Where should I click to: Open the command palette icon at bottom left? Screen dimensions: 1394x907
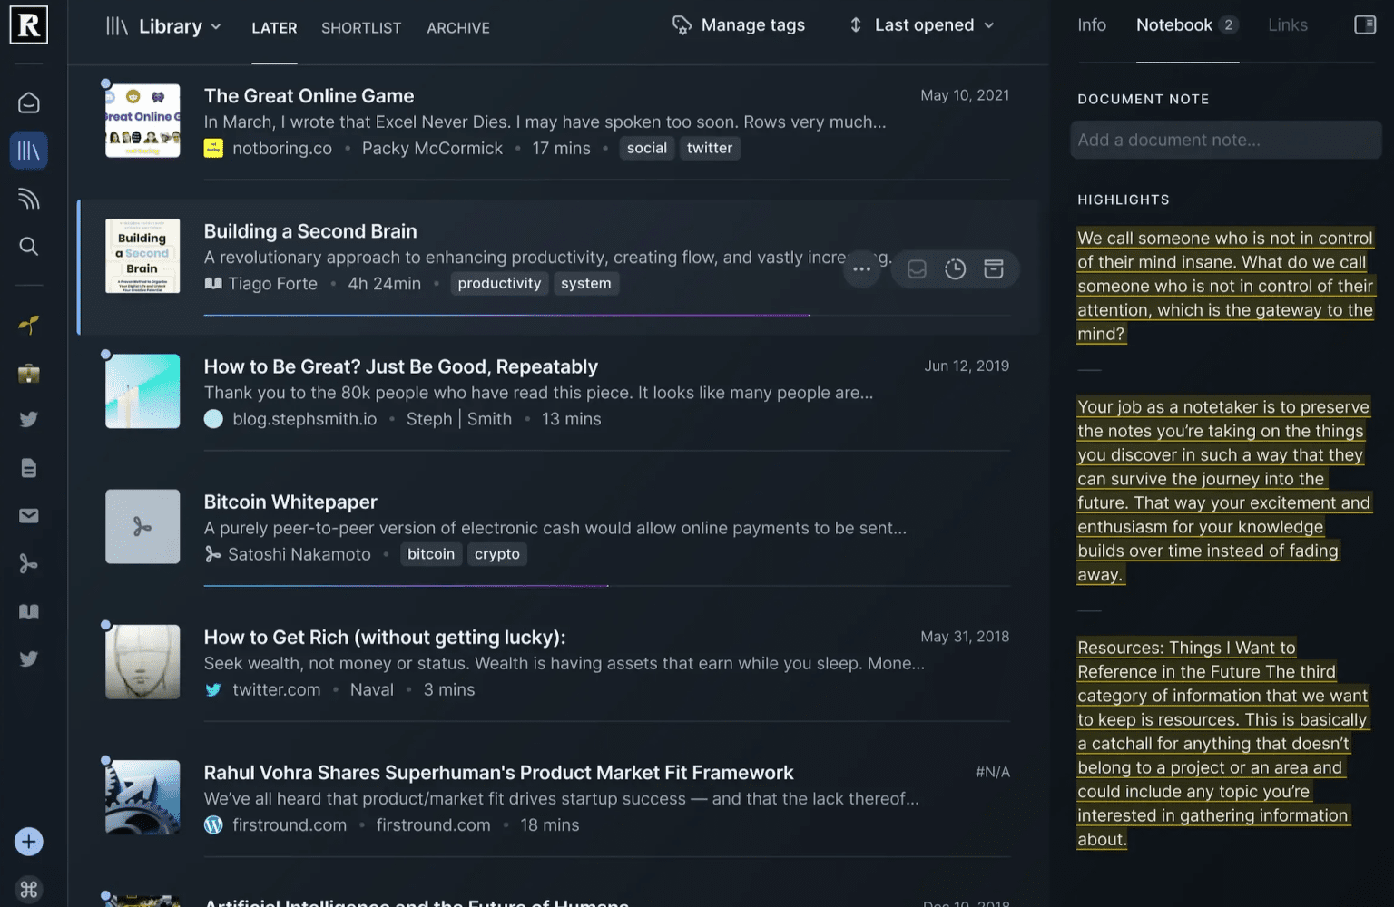click(29, 890)
